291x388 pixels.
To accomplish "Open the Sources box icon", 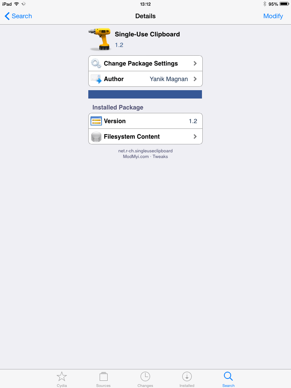I will pos(103,376).
